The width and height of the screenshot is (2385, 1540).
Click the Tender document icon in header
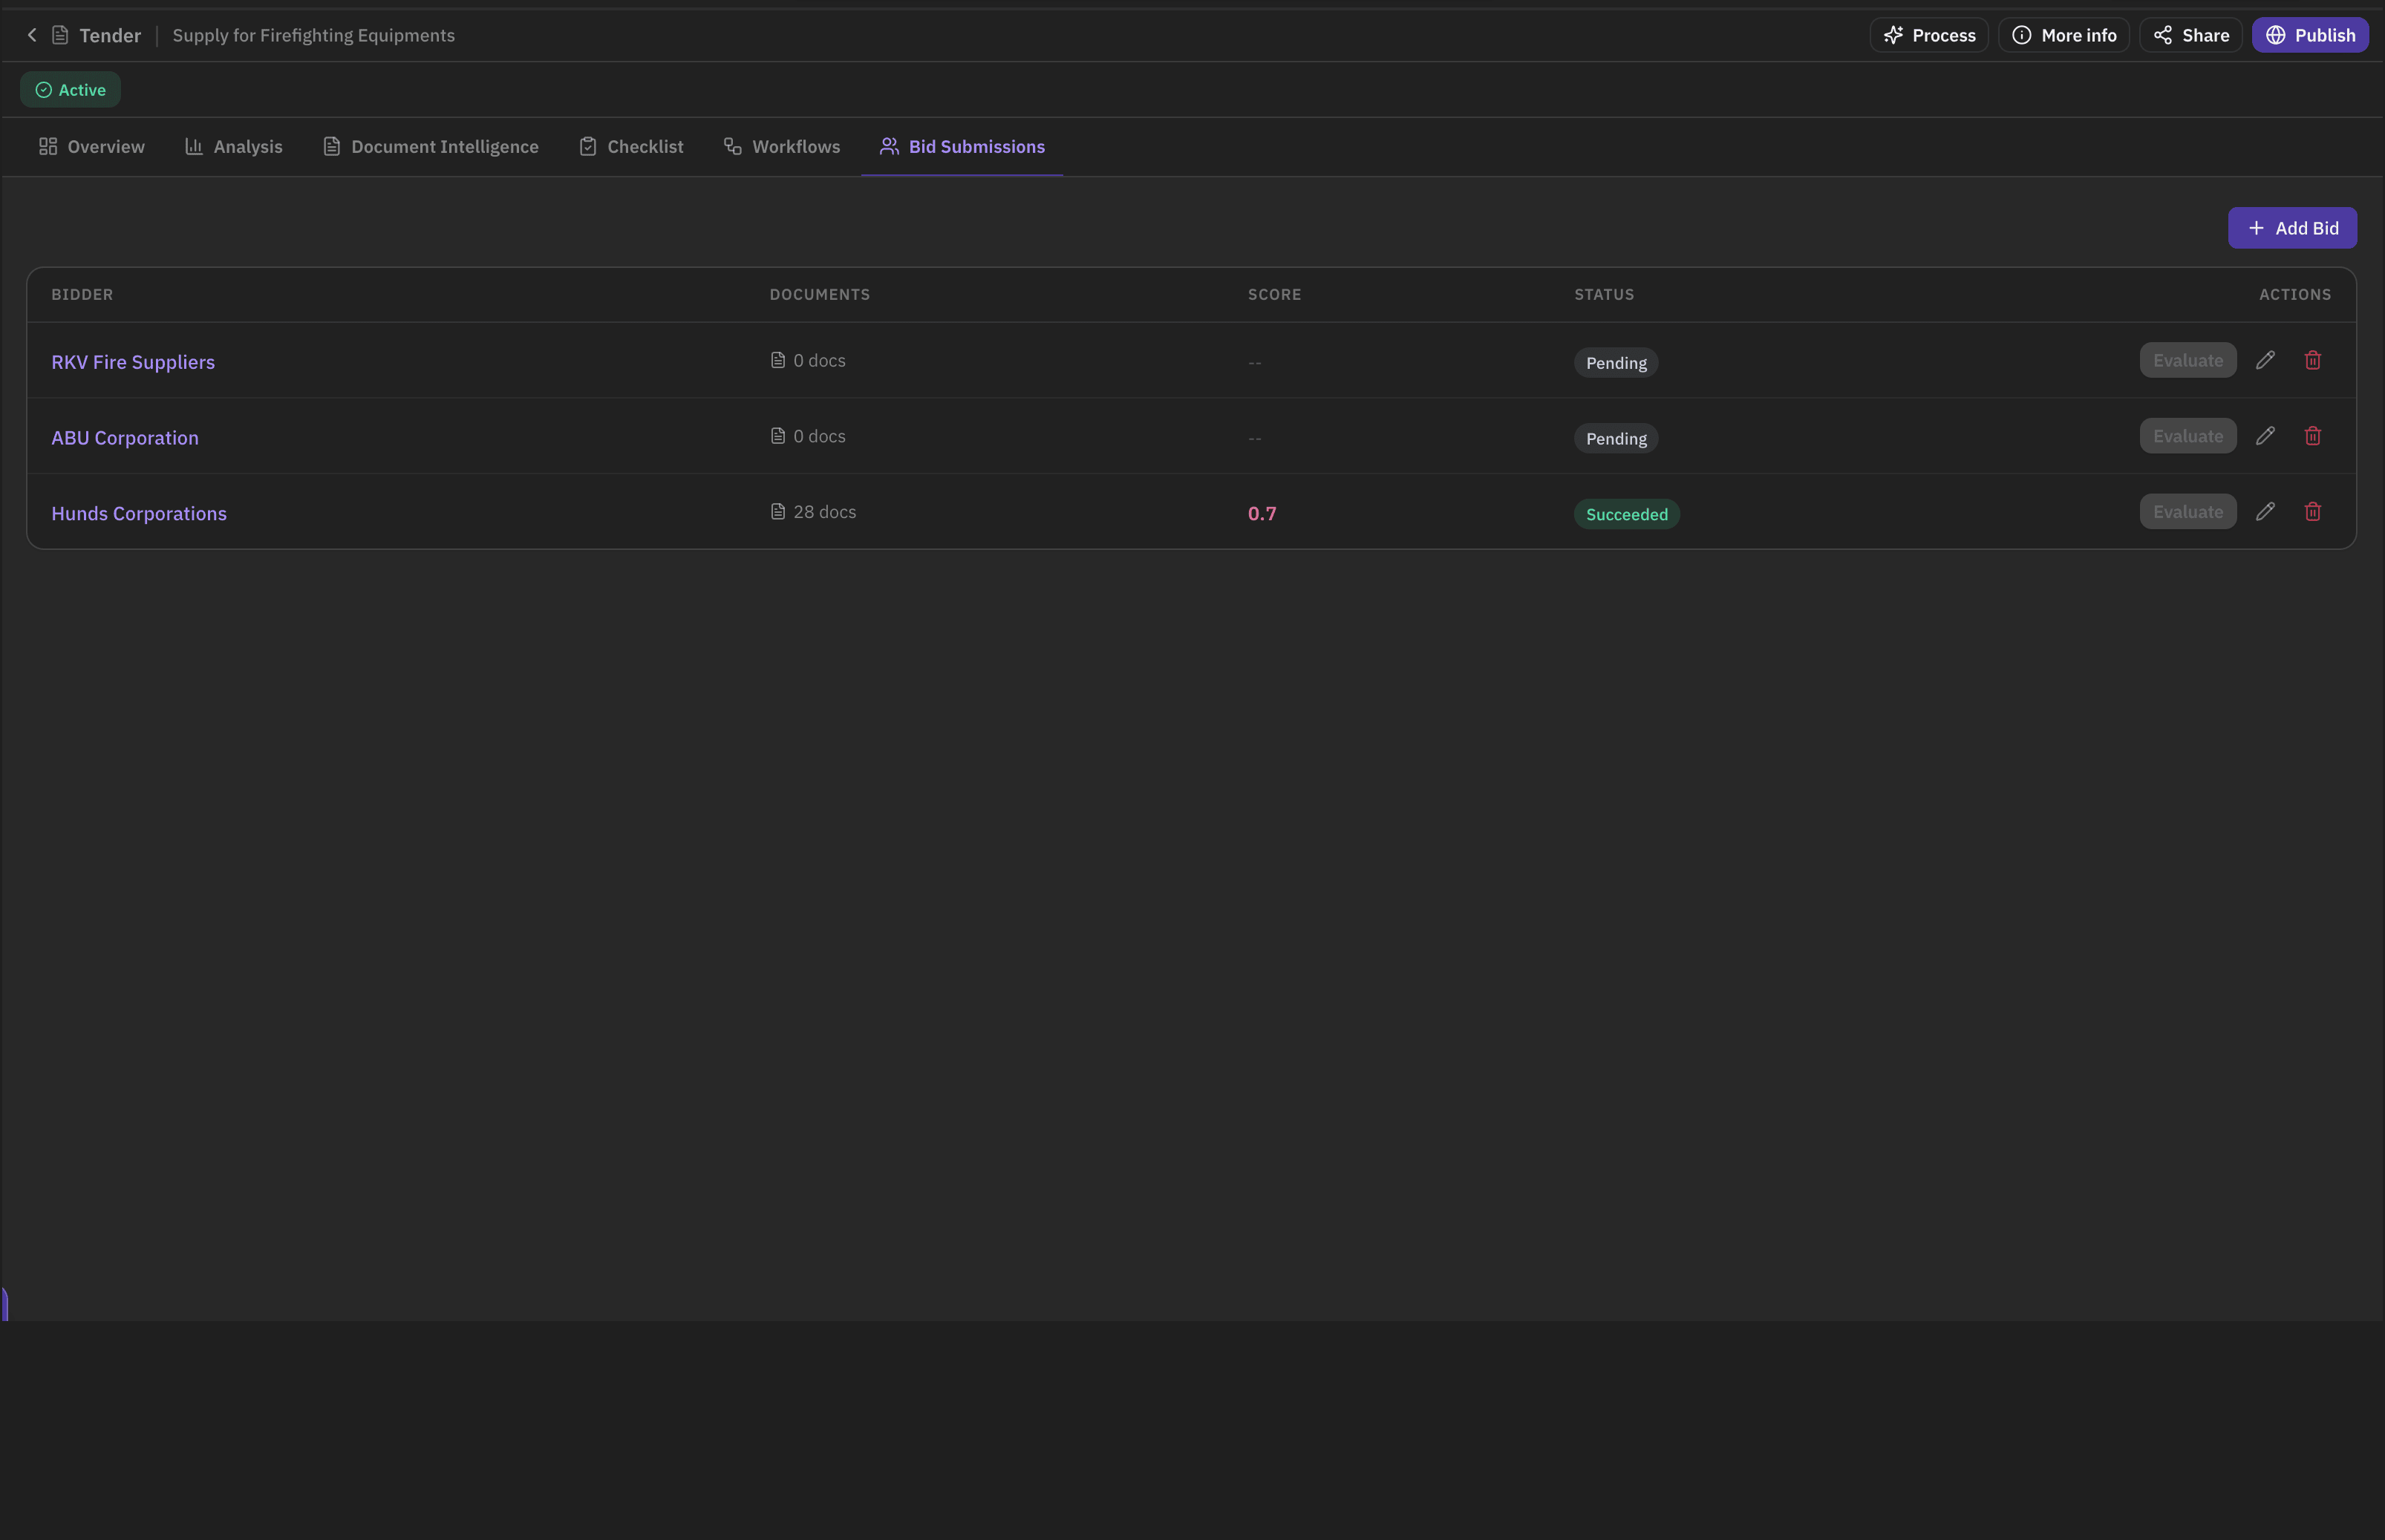pyautogui.click(x=60, y=35)
